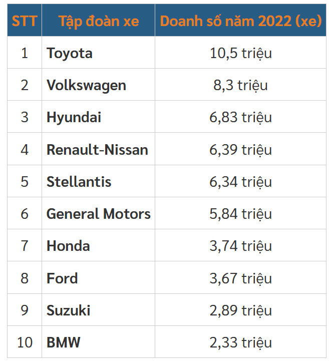Screen dimensions: 331x362
Task: Click the Renault-Nissan cell
Action: (x=97, y=150)
